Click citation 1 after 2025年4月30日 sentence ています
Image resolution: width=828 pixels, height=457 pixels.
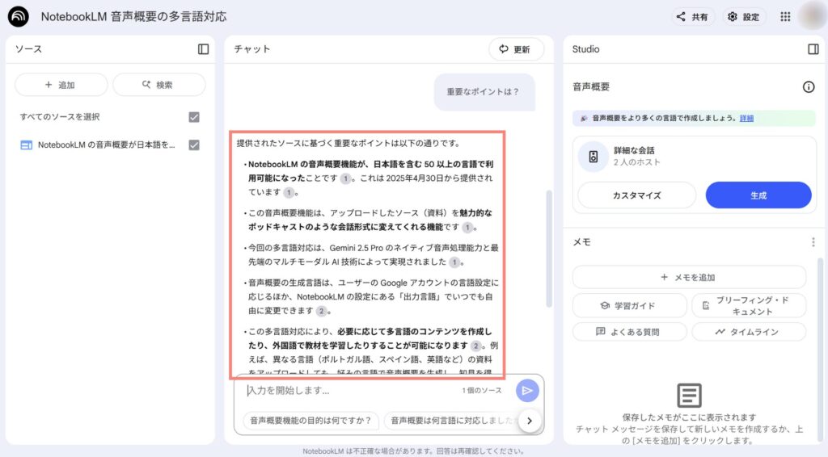click(289, 192)
